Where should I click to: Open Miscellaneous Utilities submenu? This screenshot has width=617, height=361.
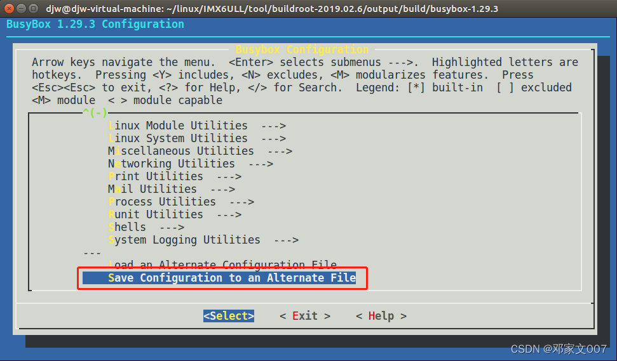(x=200, y=151)
